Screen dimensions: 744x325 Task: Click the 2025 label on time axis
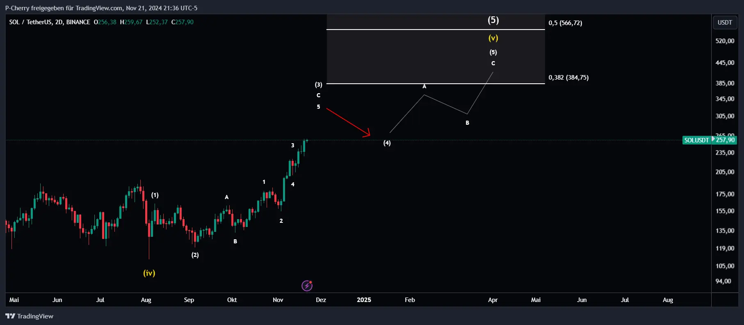tap(364, 300)
